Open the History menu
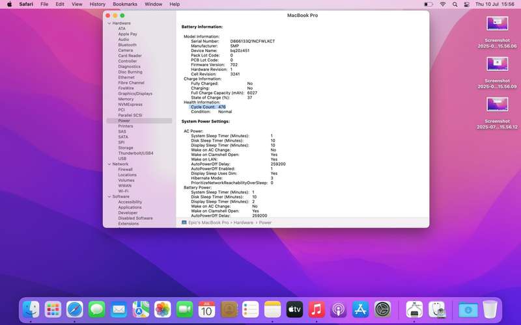 click(97, 5)
